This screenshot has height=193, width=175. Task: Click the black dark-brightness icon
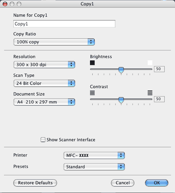(x=92, y=63)
